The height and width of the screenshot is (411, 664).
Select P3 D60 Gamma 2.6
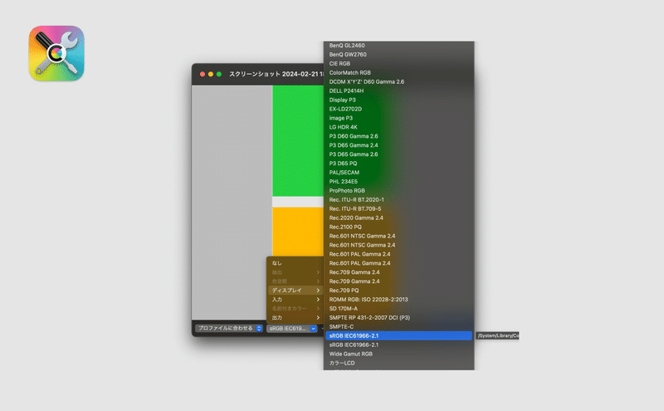[x=399, y=136]
